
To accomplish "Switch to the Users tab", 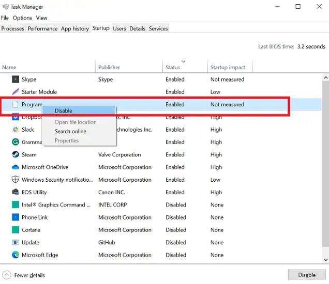I will pos(119,28).
